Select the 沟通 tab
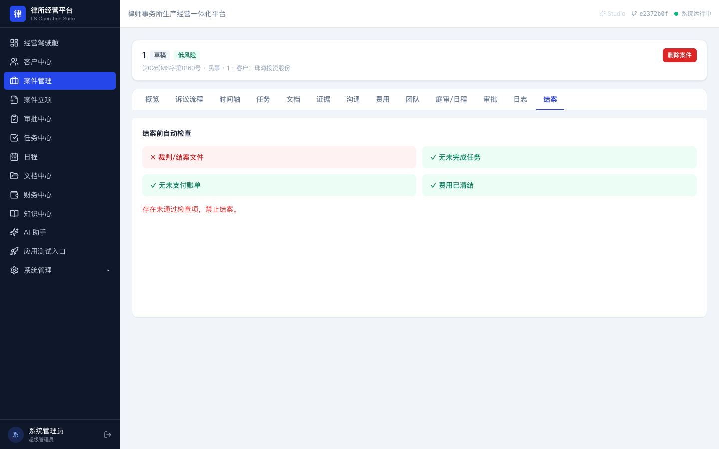 tap(353, 100)
